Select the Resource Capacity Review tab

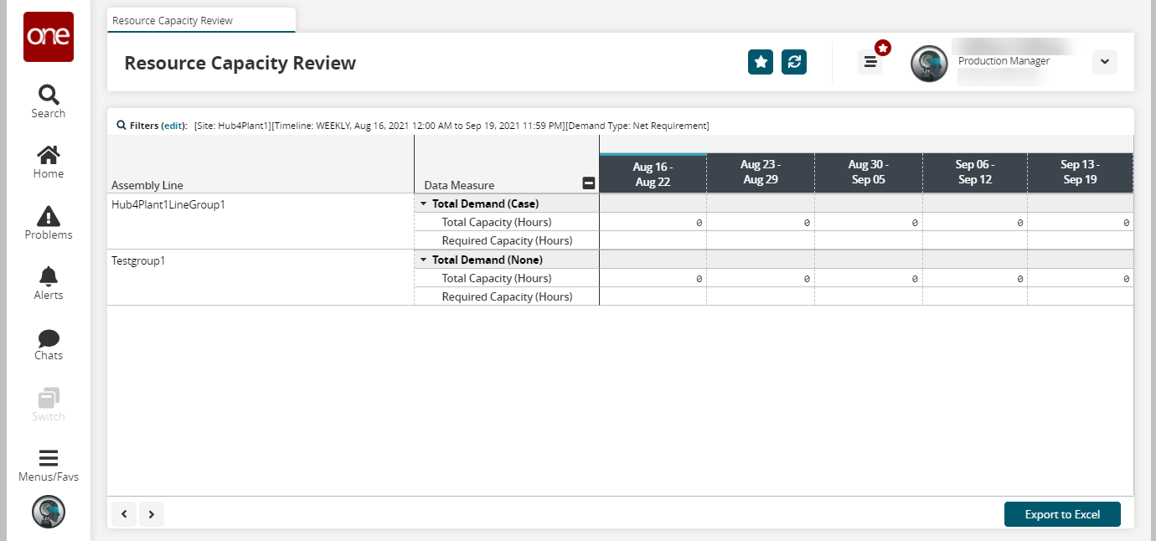(173, 20)
